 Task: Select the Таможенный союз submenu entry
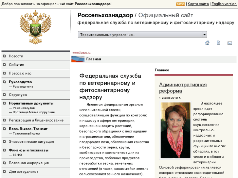pos(26,134)
